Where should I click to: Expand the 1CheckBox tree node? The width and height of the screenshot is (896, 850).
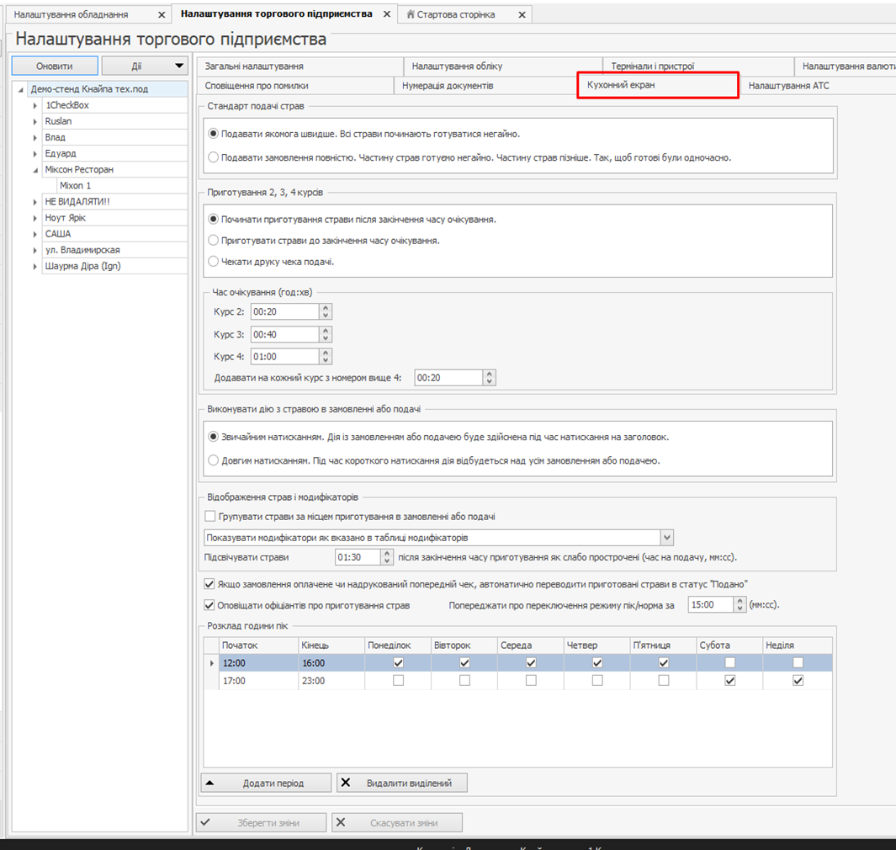[35, 105]
